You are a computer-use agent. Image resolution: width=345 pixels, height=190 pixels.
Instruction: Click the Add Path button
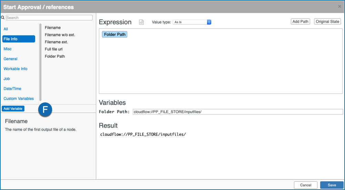point(300,22)
